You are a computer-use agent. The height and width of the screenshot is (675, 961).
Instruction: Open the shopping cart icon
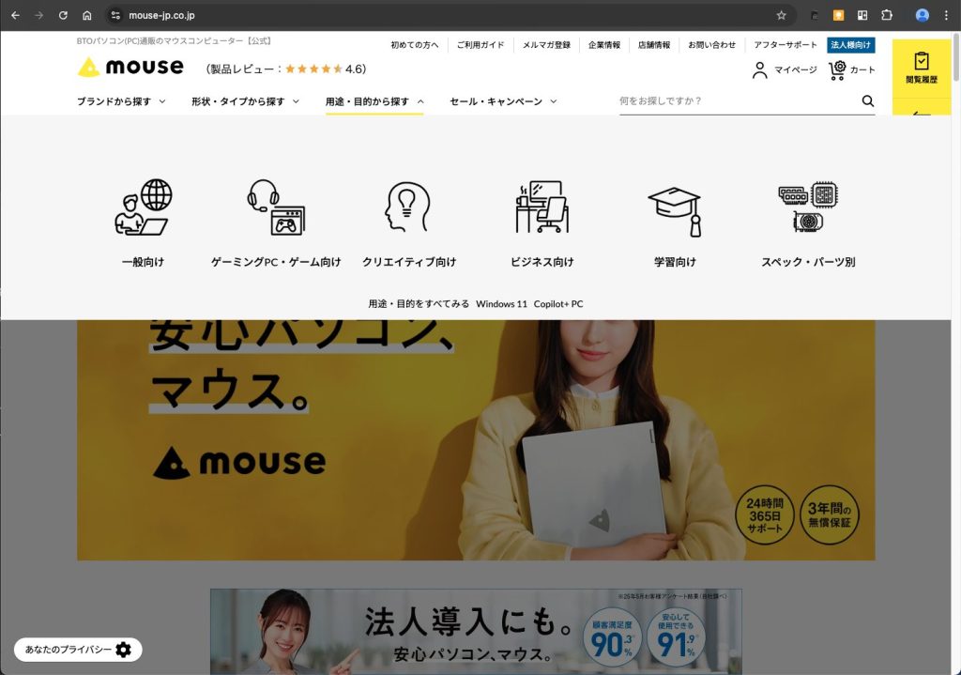point(837,69)
